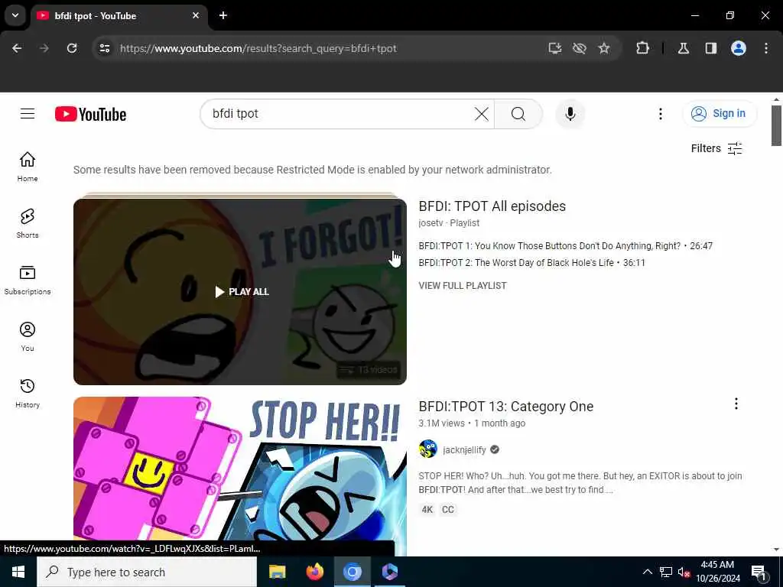Click the browser forward arrow
This screenshot has height=587, width=783.
(x=44, y=48)
